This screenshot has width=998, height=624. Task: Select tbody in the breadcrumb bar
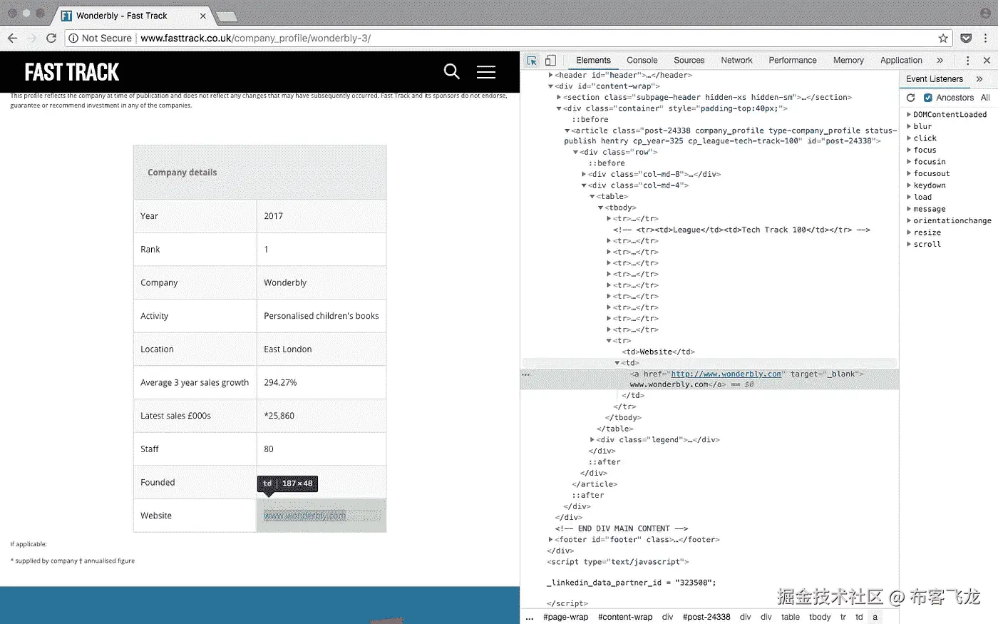pyautogui.click(x=820, y=618)
